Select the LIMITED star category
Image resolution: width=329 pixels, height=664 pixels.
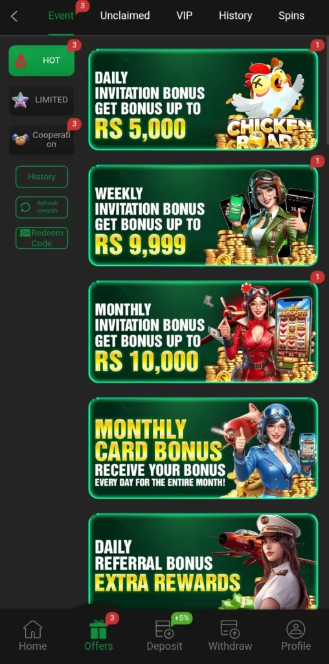tap(41, 100)
